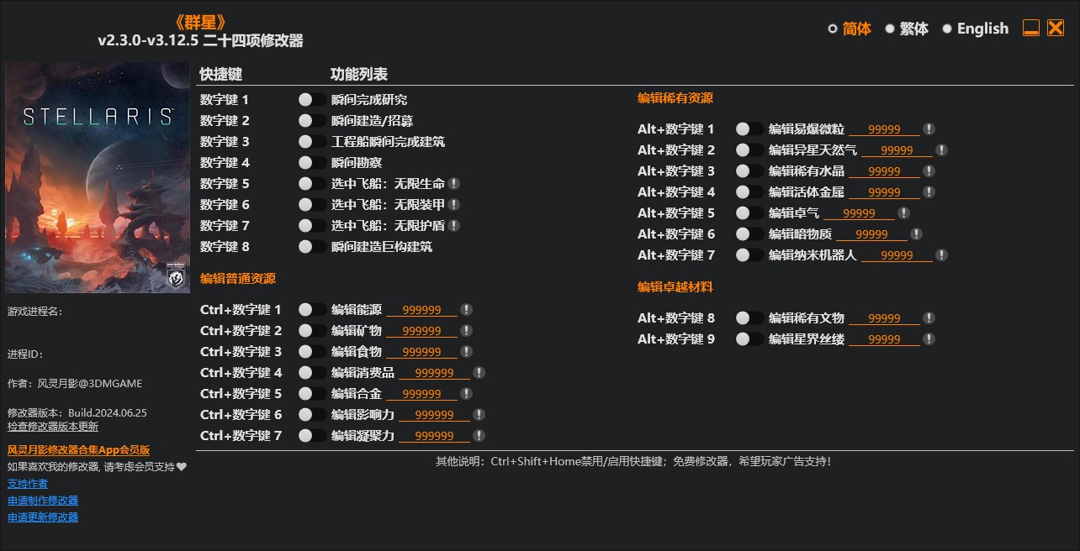This screenshot has height=551, width=1080.
Task: Click 编辑纳米机器人 value field
Action: (897, 255)
